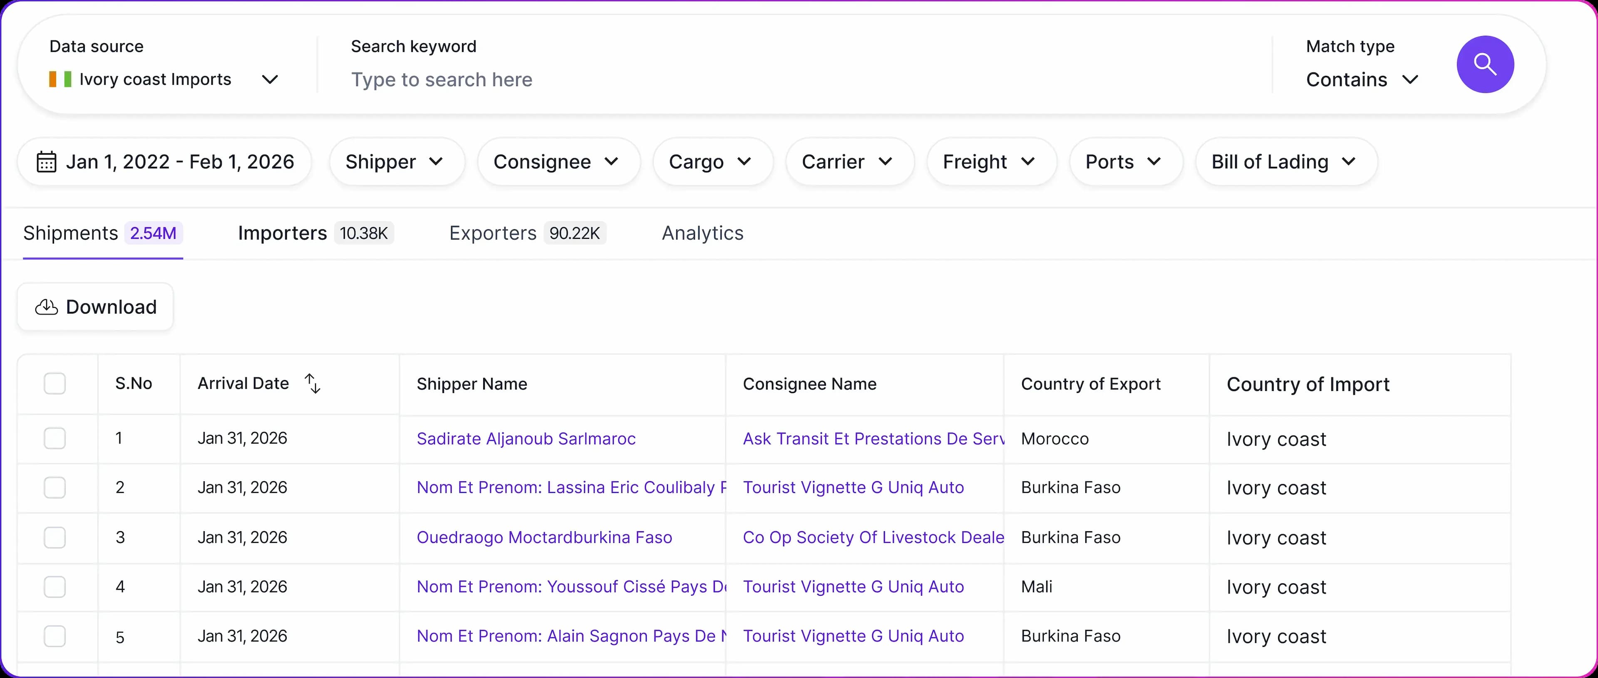This screenshot has width=1598, height=678.
Task: Expand the Bill of Lading filter
Action: click(1285, 162)
